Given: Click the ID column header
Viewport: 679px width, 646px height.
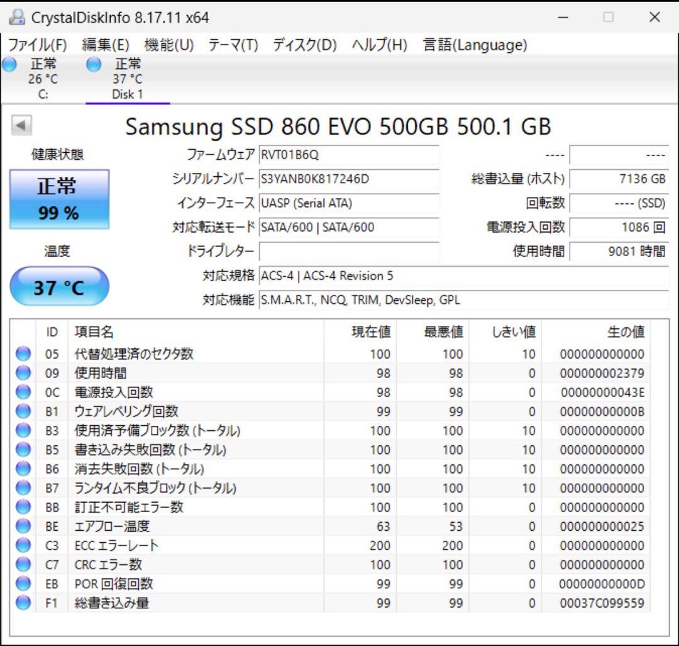Looking at the screenshot, I should click(52, 332).
